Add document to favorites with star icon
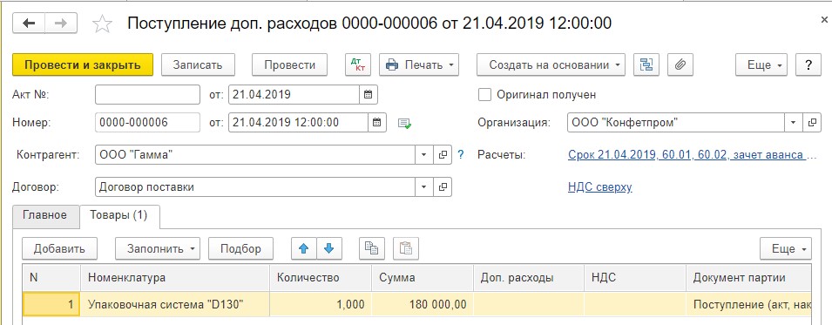 (102, 24)
